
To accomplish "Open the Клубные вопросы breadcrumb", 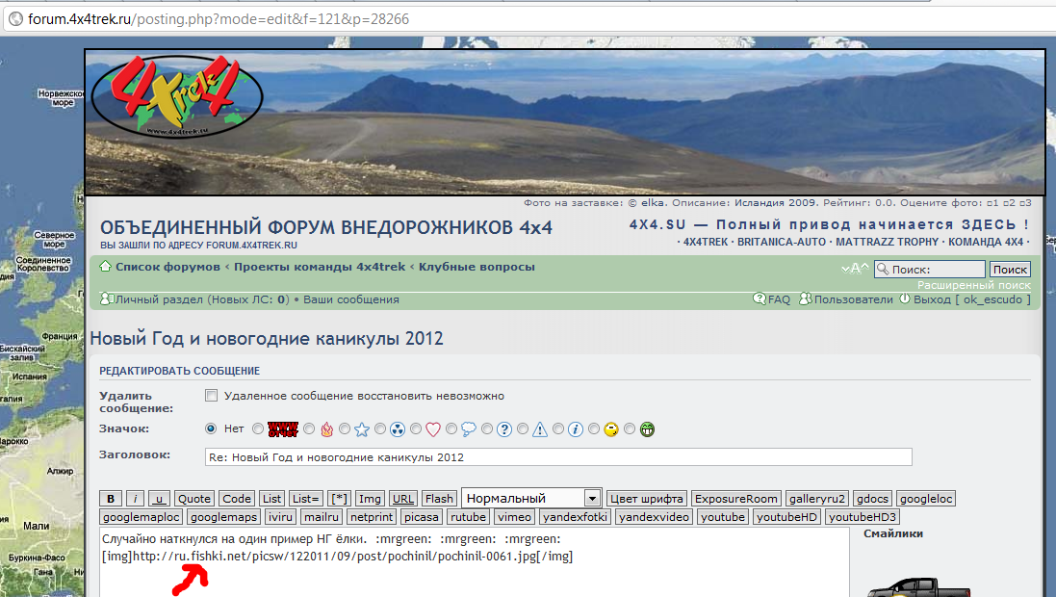I will point(476,267).
